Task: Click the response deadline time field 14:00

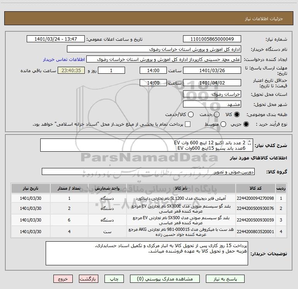Action: tap(153, 70)
